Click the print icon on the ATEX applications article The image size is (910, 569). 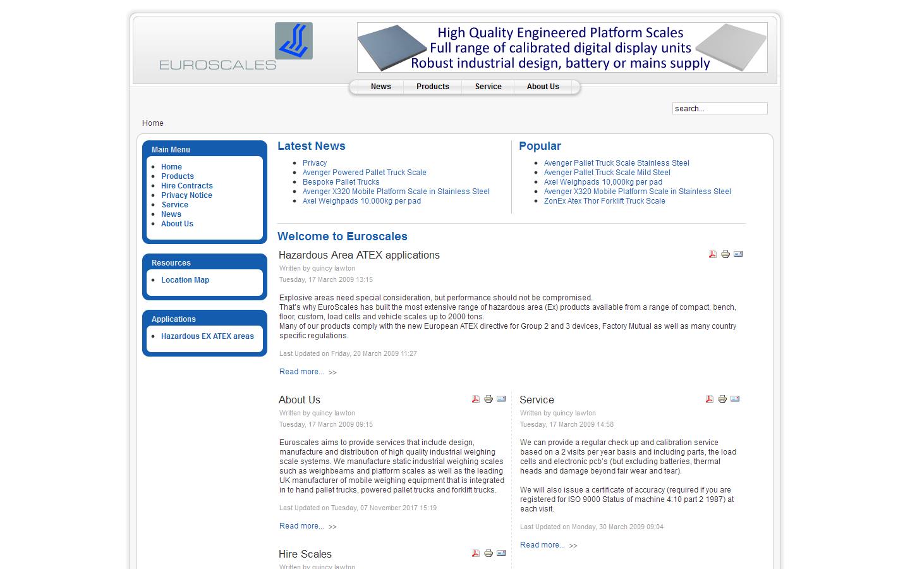724,254
